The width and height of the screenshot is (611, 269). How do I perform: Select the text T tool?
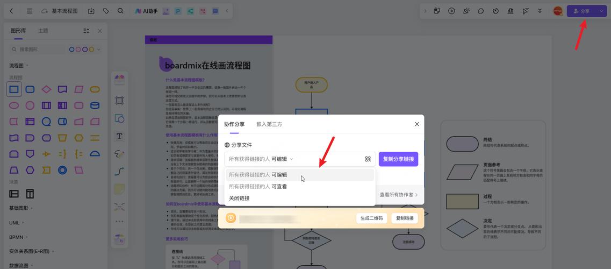point(120,136)
